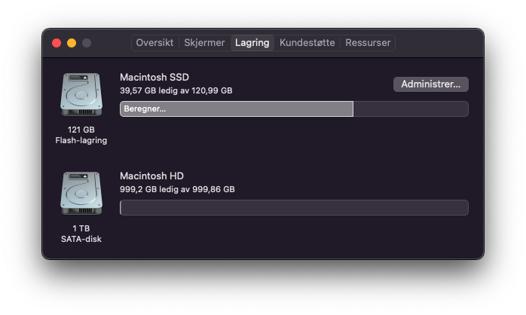
Task: Click the Macintosh HD storage bar
Action: [x=294, y=207]
